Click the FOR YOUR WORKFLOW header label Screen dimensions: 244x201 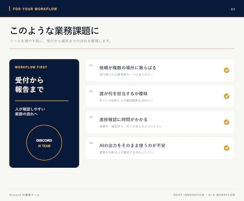[x=35, y=9]
